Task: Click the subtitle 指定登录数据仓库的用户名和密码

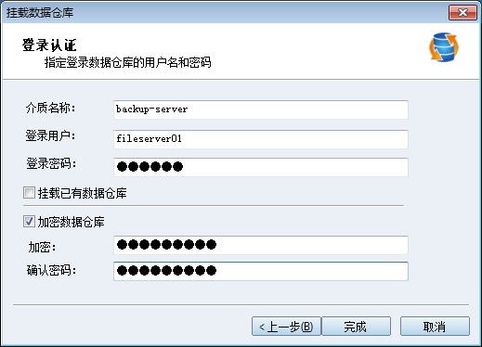Action: pos(128,62)
